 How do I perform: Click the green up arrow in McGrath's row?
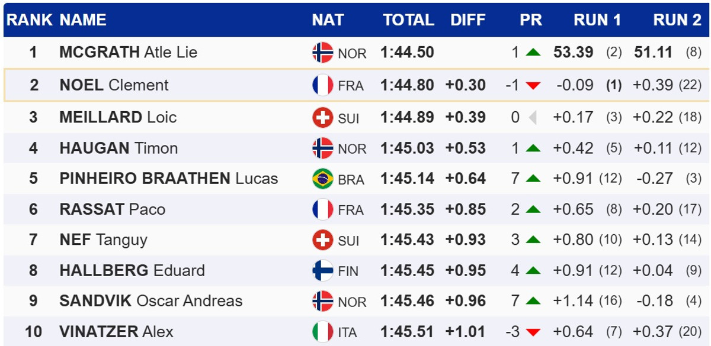click(x=533, y=53)
